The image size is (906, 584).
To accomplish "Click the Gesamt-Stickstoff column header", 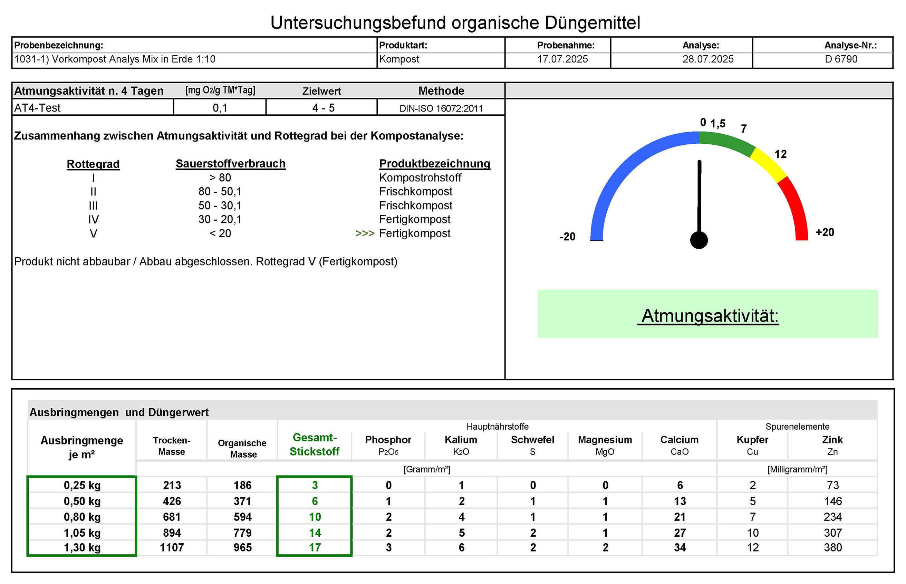I will (x=314, y=444).
